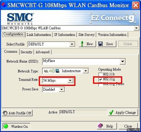Viewport: 141px width, 132px height.
Task: Click the Operating Mode label
Action: coord(109,69)
